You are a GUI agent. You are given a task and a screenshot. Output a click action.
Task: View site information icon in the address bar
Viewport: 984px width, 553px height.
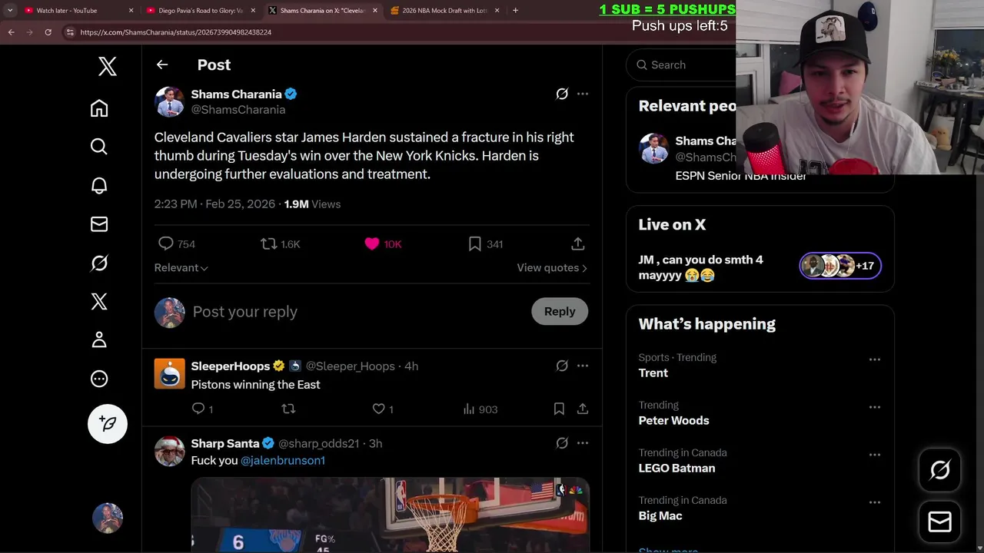click(70, 32)
